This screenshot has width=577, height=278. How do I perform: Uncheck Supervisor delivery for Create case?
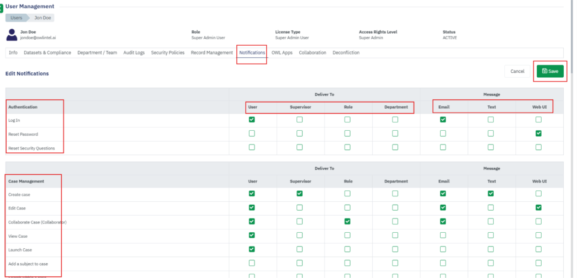pos(299,194)
